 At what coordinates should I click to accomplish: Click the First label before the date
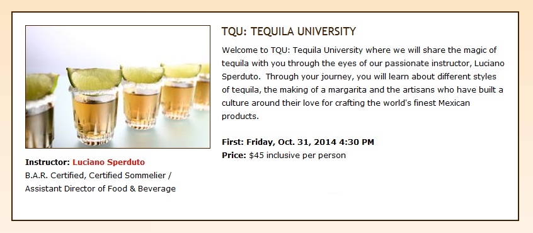[233, 142]
